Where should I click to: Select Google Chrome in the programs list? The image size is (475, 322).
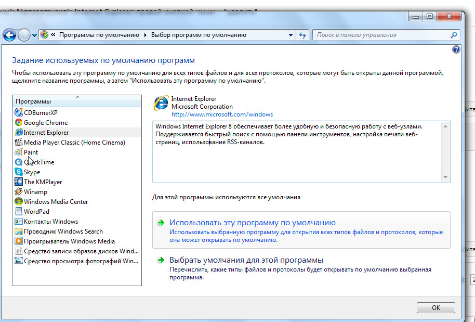[77, 122]
